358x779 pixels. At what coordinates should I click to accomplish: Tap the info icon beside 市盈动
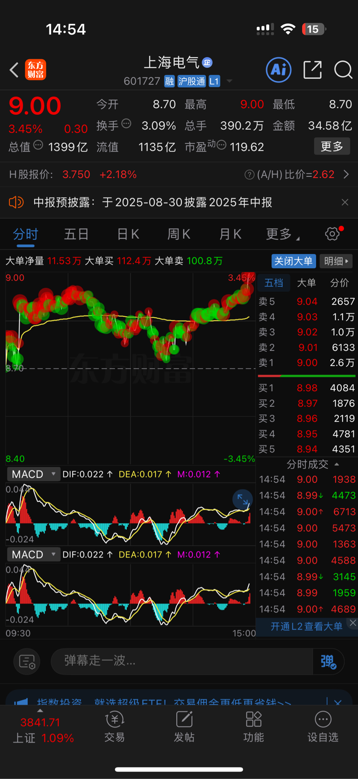click(x=221, y=145)
